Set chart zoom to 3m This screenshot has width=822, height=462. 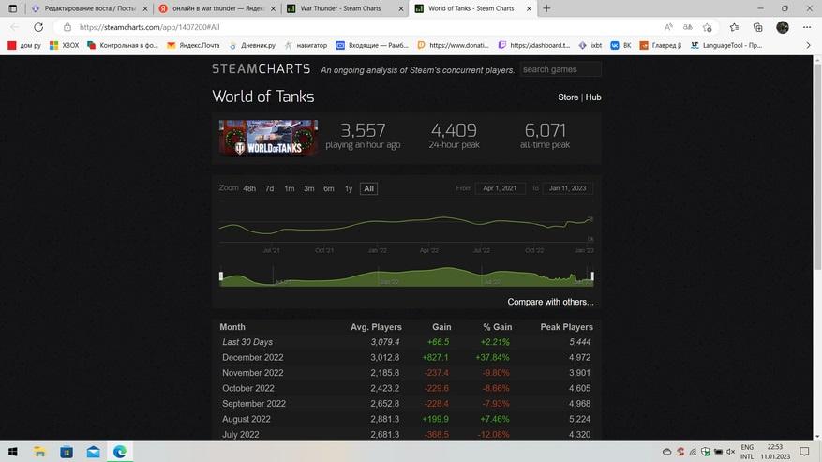(309, 188)
